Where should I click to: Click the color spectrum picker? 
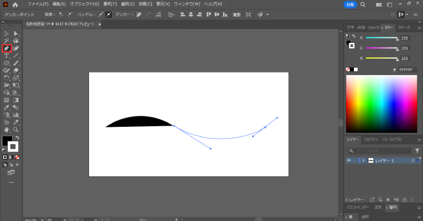tap(381, 104)
